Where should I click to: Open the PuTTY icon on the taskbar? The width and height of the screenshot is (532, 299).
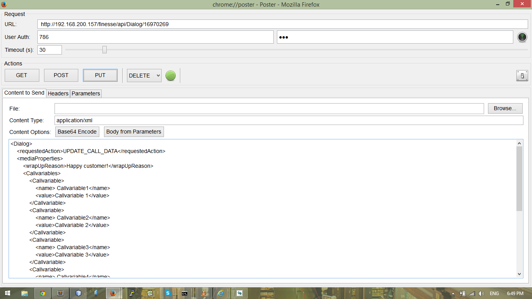click(x=132, y=293)
